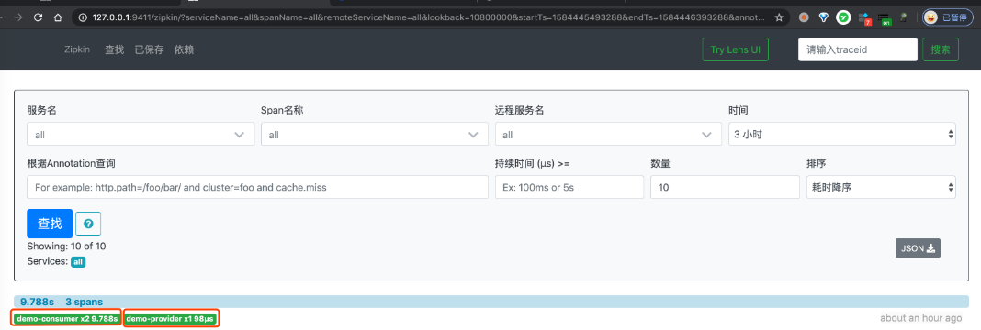View site info icon in address bar

83,18
